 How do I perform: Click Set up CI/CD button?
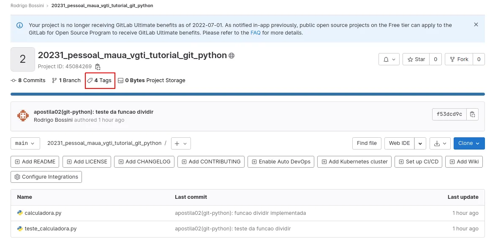point(419,162)
